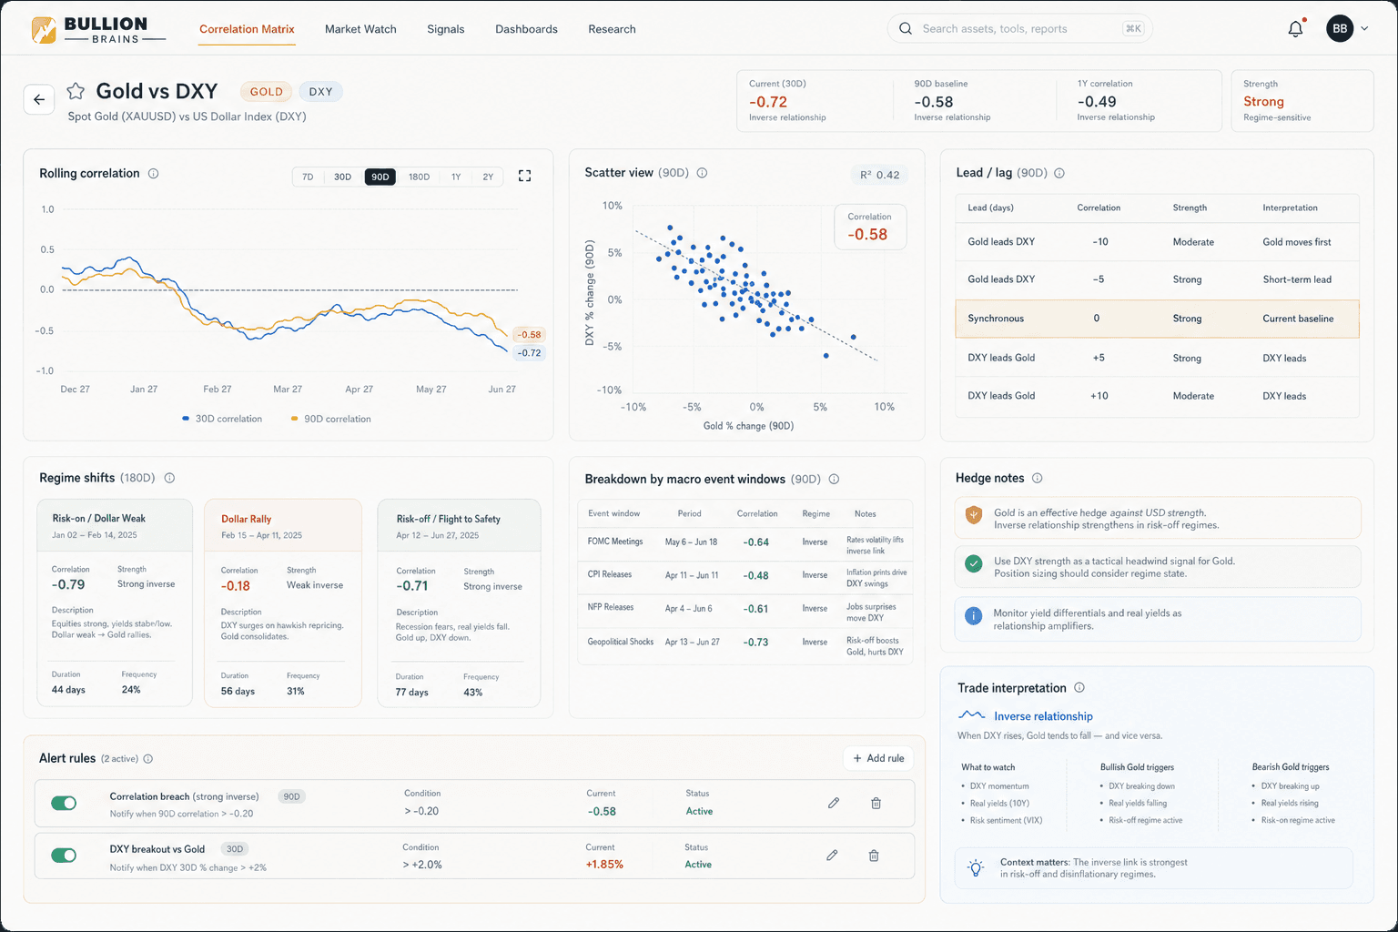Viewport: 1398px width, 932px height.
Task: Open Scatter view info icon
Action: point(702,173)
